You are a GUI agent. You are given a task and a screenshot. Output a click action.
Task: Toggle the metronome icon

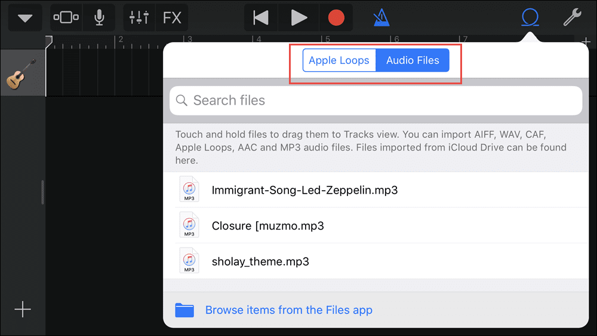pyautogui.click(x=381, y=17)
